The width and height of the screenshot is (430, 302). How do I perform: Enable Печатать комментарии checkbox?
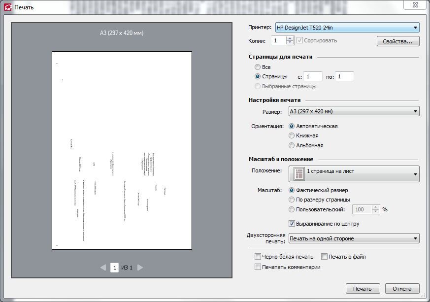(258, 267)
